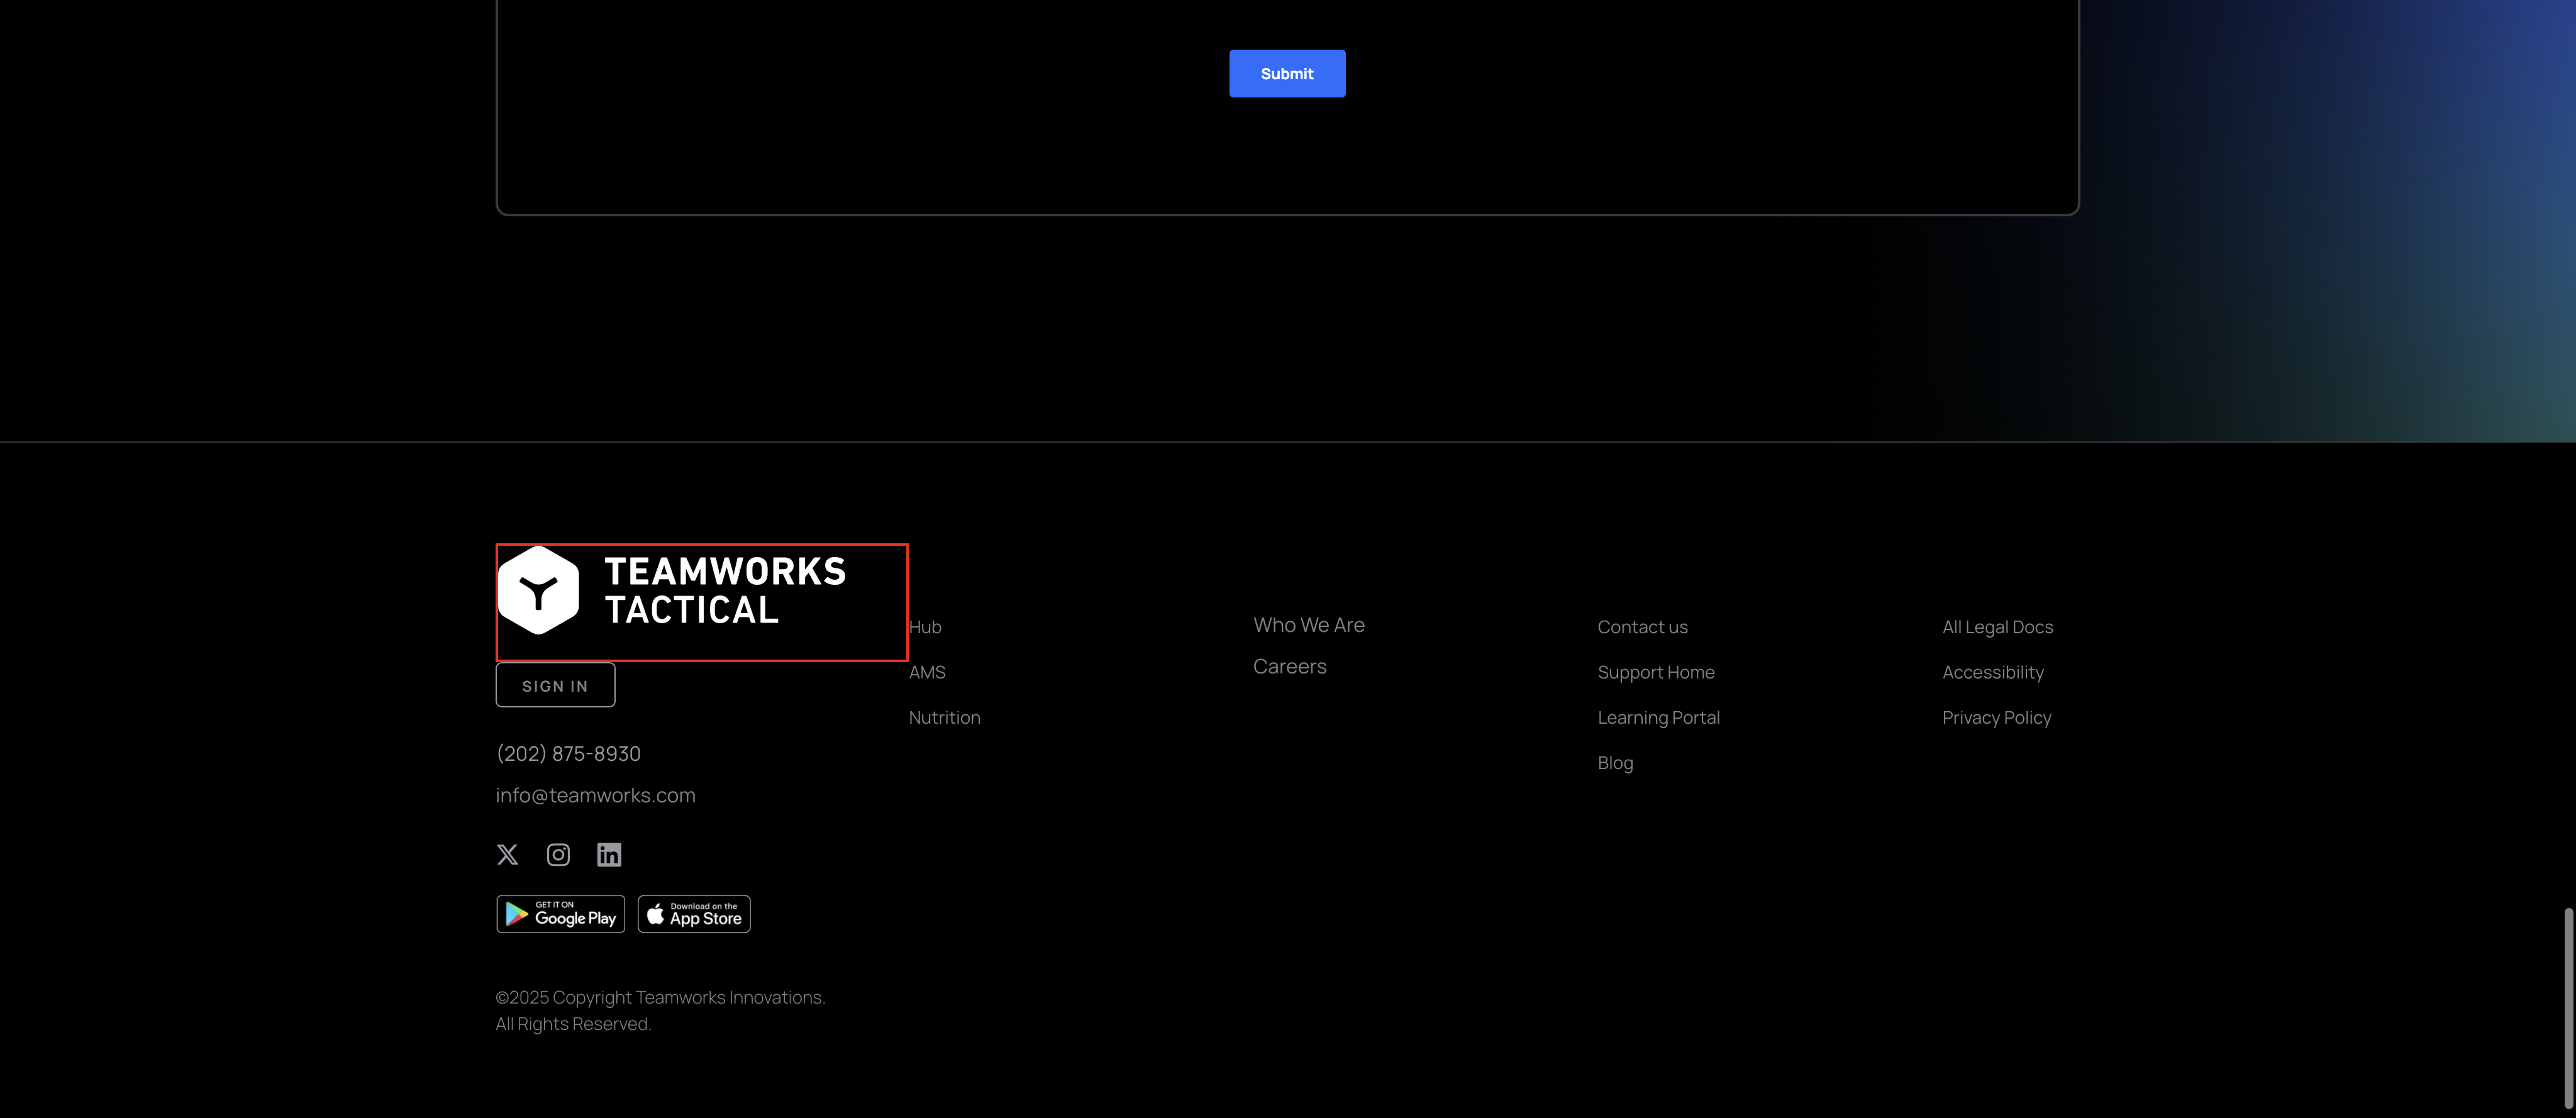This screenshot has width=2576, height=1118.
Task: Click the SIGN IN button
Action: click(555, 686)
